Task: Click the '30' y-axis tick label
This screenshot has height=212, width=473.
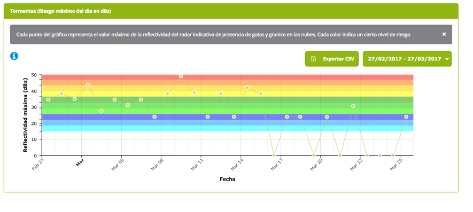Action: click(34, 107)
